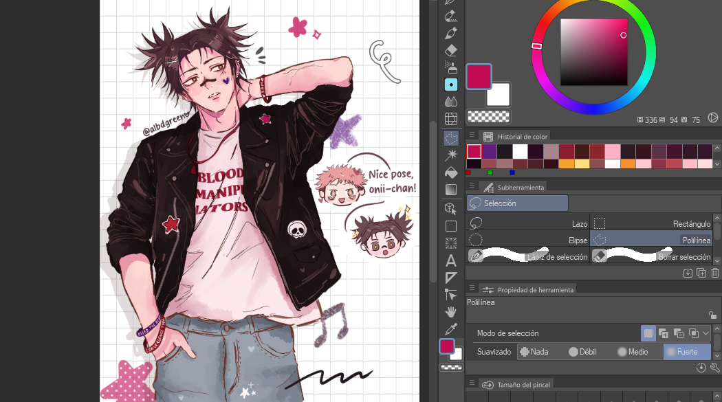Select the Fill bucket tool
The height and width of the screenshot is (402, 722).
451,172
